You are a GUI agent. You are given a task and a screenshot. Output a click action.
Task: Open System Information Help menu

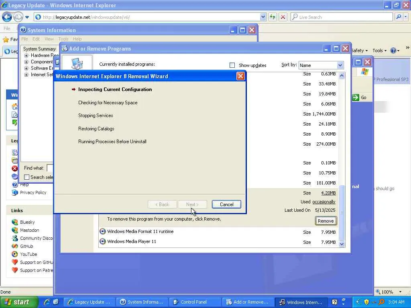coord(77,39)
